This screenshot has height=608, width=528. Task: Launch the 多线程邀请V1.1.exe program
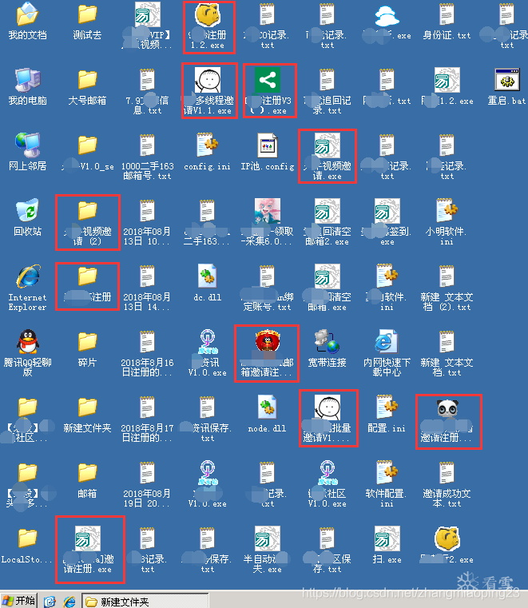[209, 91]
